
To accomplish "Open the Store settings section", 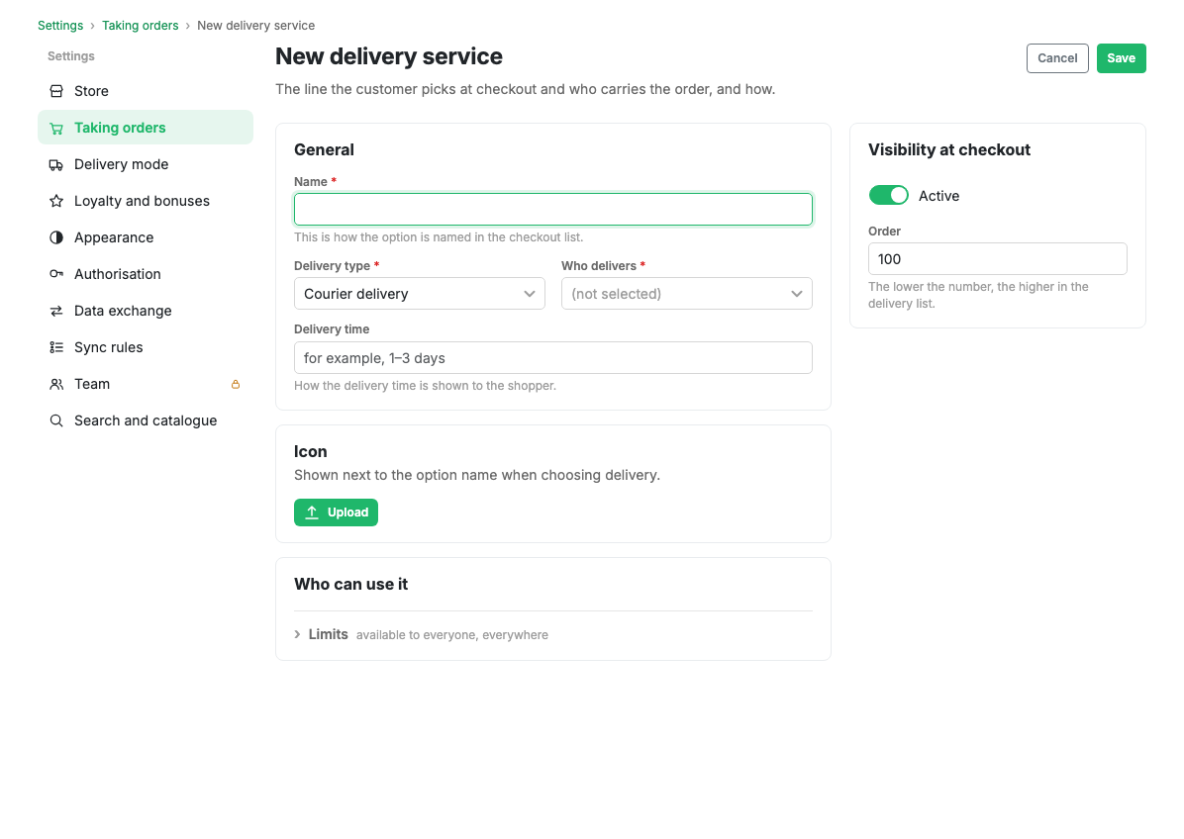I will point(145,91).
